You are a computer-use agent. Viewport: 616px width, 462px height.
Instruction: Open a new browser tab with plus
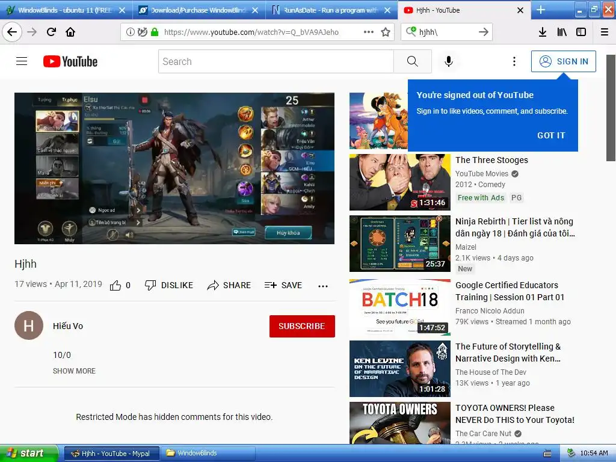pos(541,10)
